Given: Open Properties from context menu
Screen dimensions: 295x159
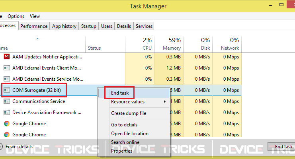Looking at the screenshot, I should pyautogui.click(x=134, y=151).
